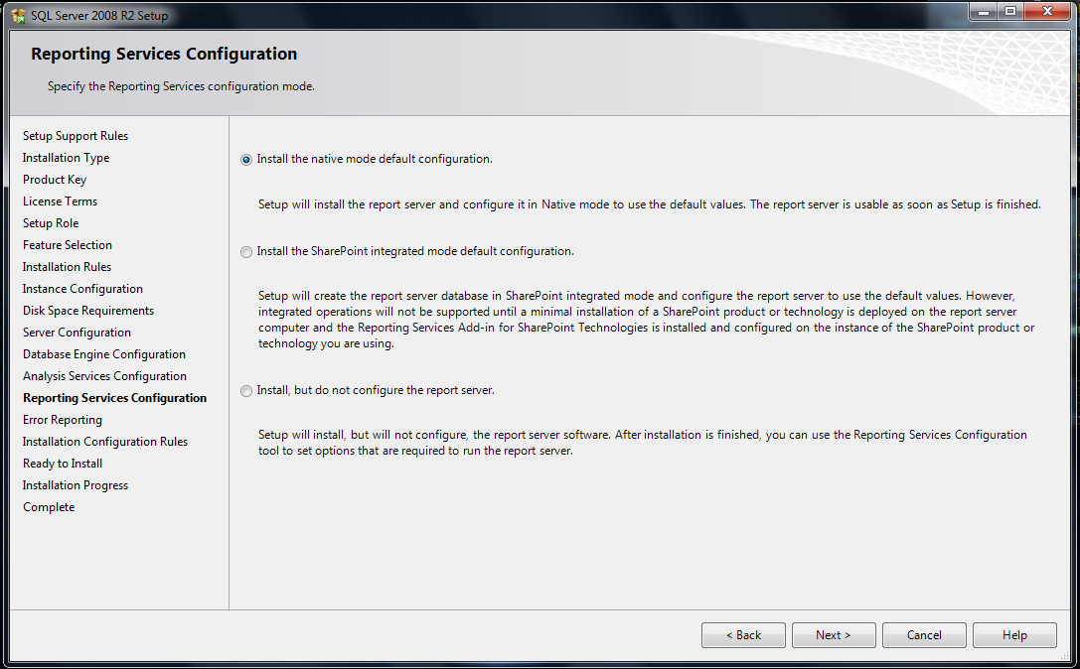This screenshot has height=669, width=1080.
Task: Click Server Configuration step in sidebar
Action: 77,333
